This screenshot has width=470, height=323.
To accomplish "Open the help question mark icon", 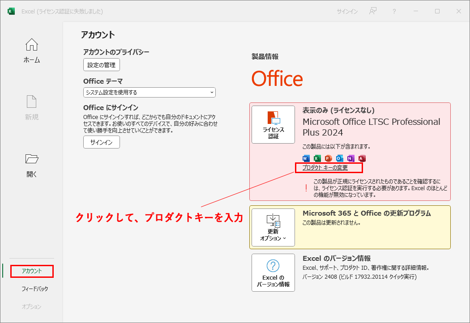I will click(x=394, y=11).
